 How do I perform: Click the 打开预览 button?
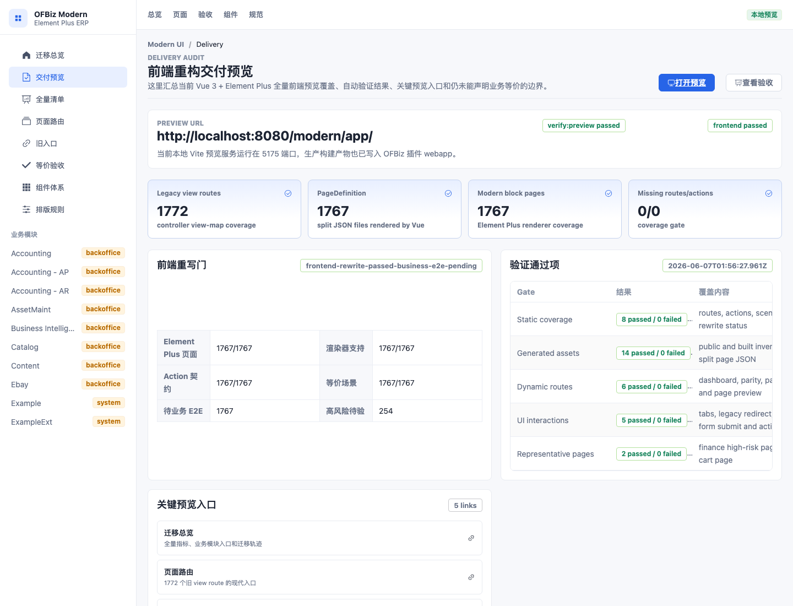pos(687,83)
